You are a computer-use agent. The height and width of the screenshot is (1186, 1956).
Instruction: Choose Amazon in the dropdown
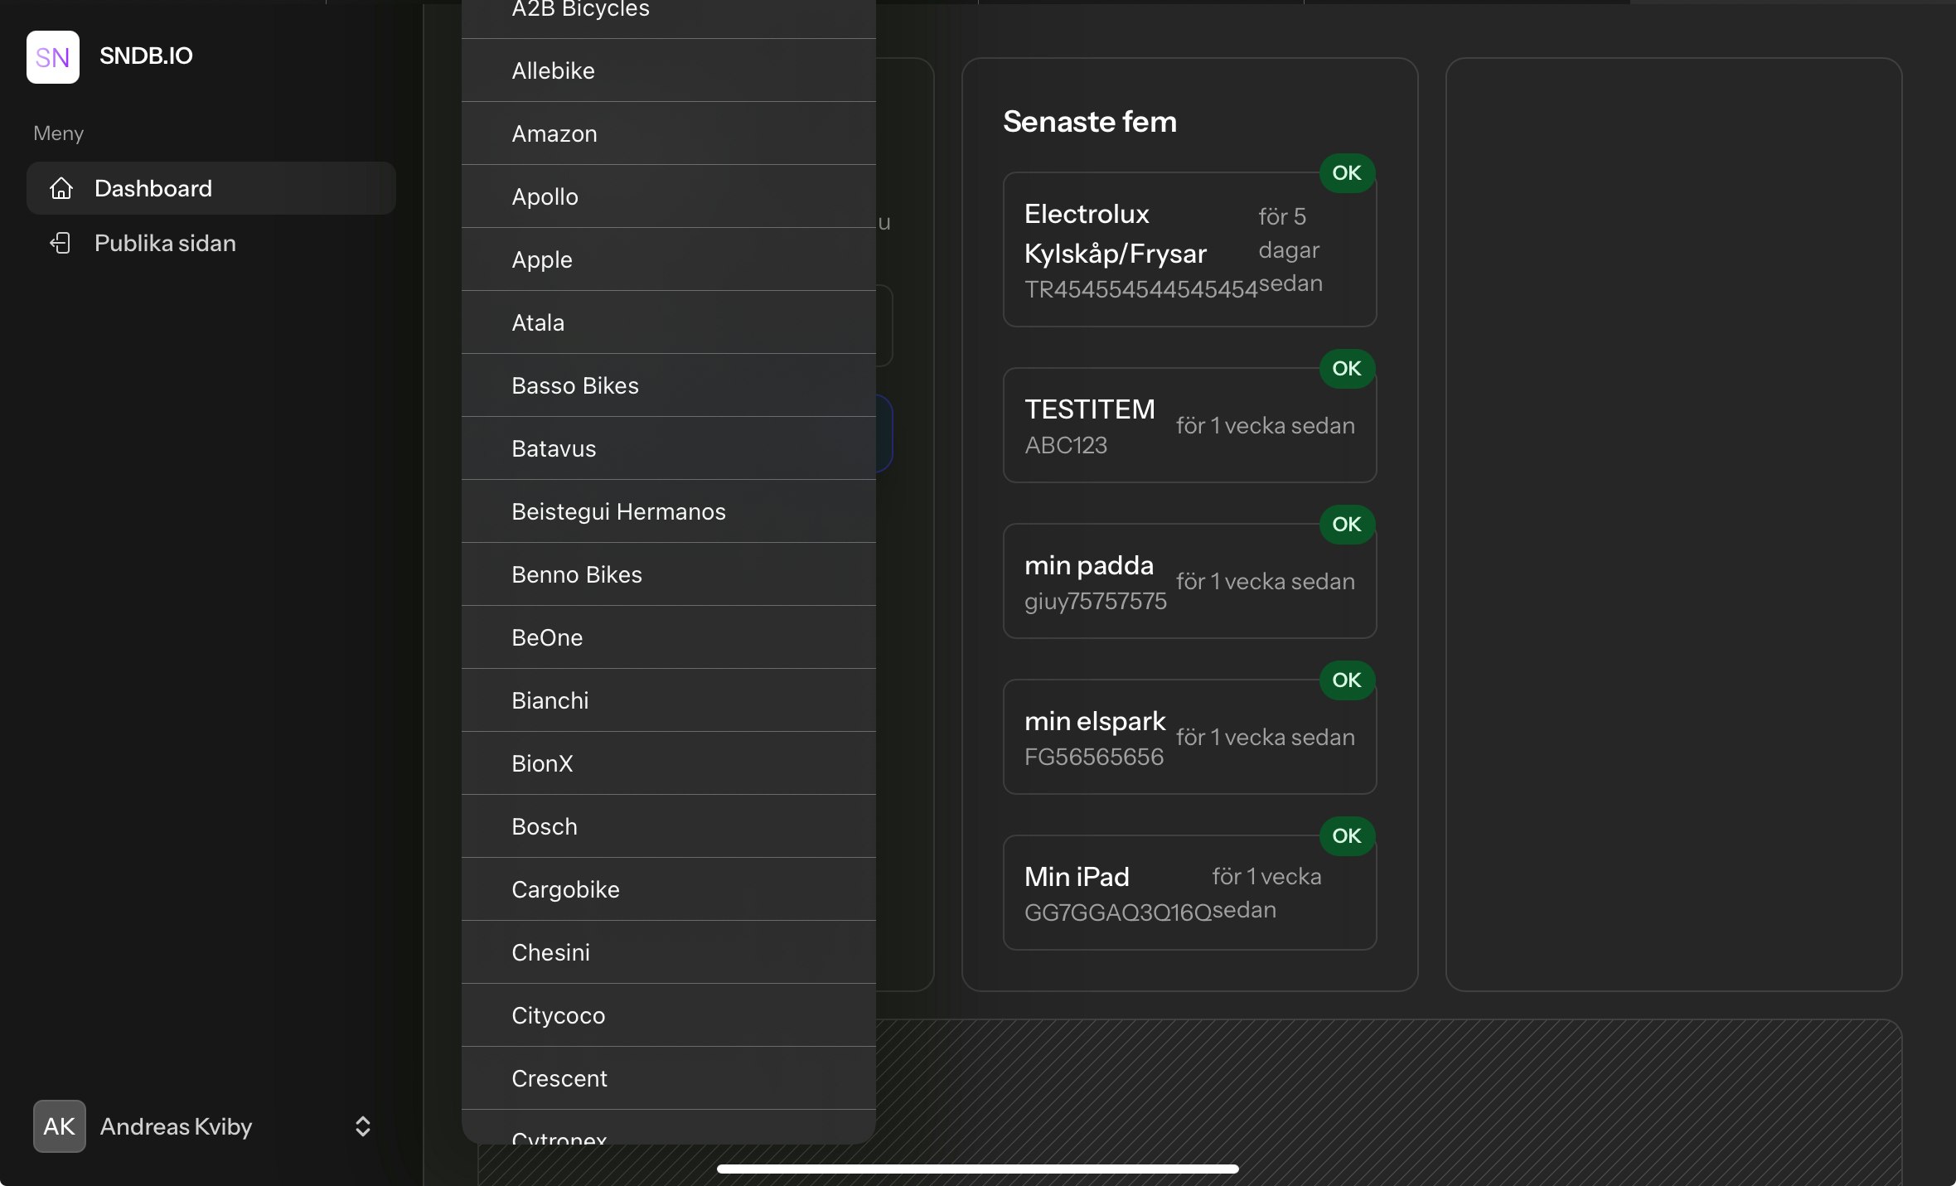click(x=669, y=133)
